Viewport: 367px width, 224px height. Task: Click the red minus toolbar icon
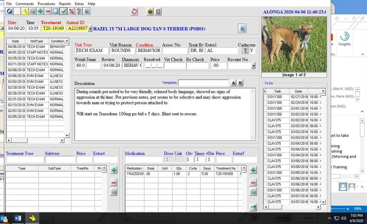(48, 11)
